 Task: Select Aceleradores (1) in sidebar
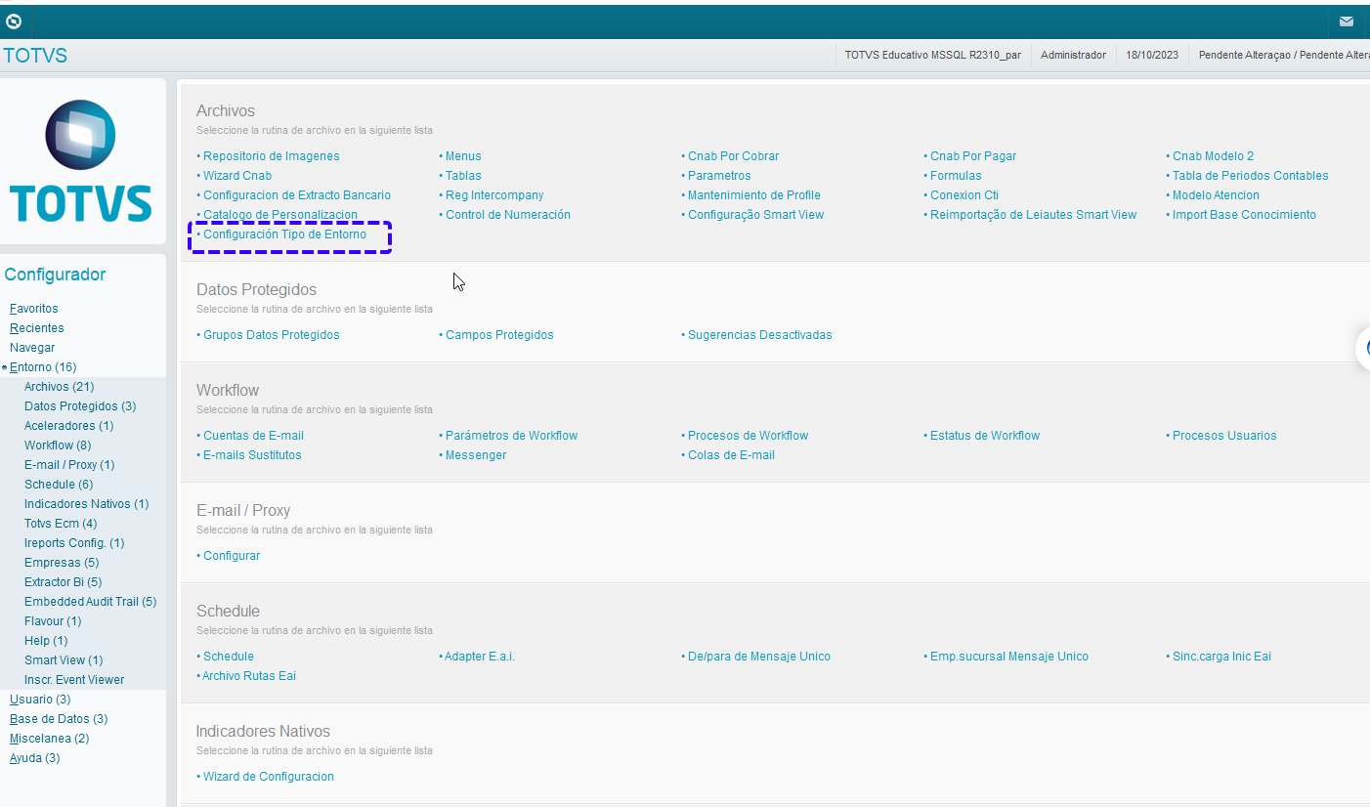coord(69,426)
